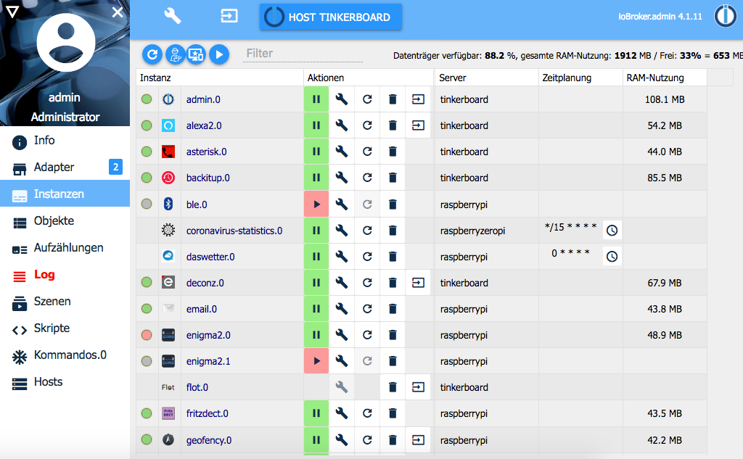Open flot.0 web link icon

(418, 387)
